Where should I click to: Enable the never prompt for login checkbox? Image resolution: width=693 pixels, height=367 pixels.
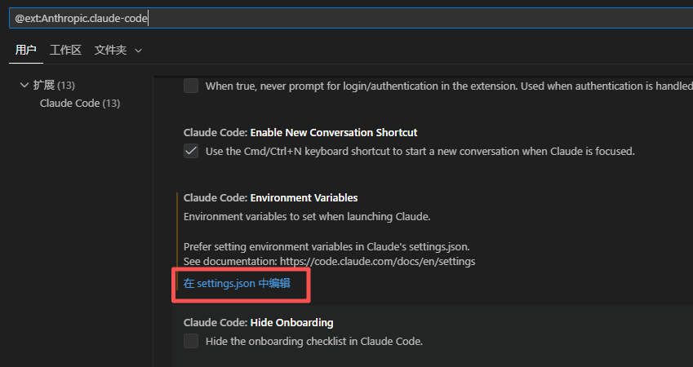pos(191,86)
